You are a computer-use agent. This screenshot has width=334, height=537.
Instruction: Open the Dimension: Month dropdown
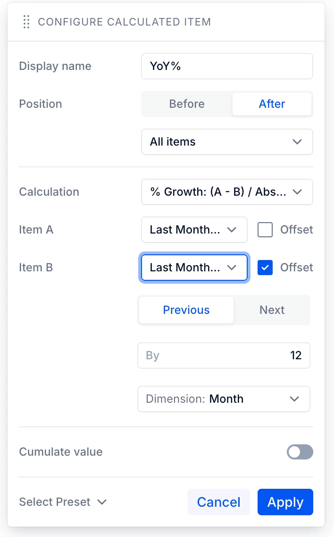click(224, 399)
